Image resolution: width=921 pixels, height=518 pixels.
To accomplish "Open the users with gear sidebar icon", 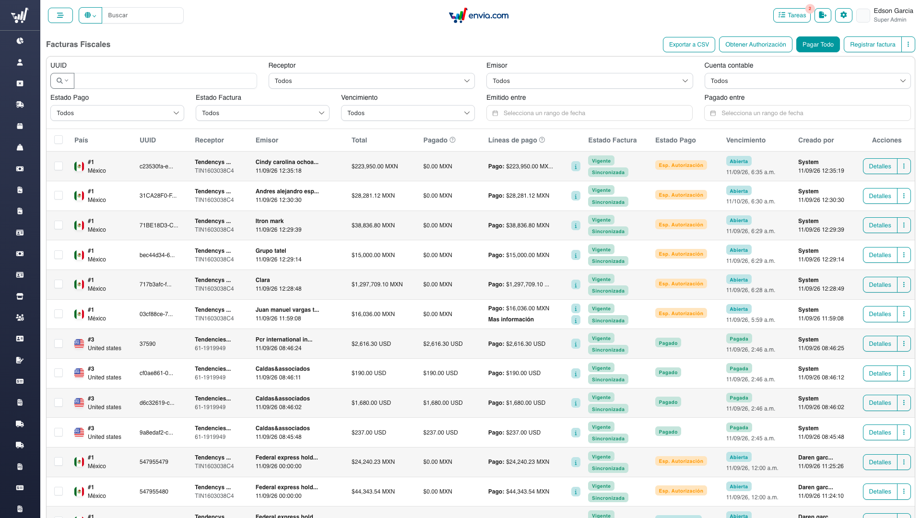I will point(20,318).
